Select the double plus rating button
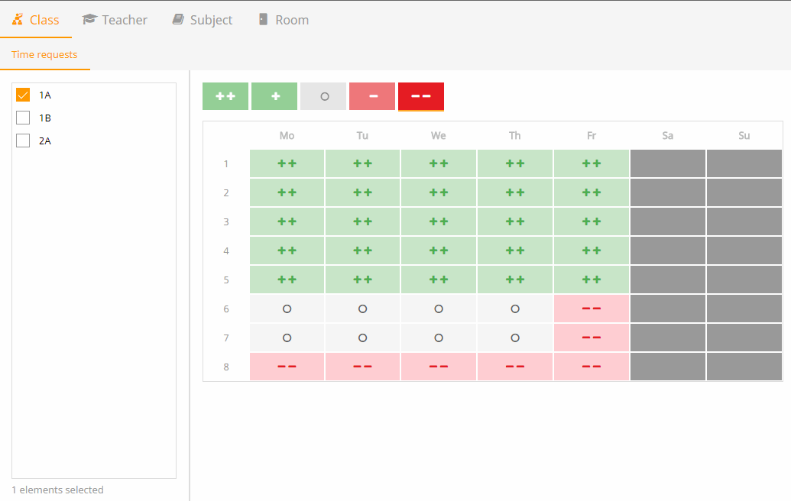Screen dimensions: 791x501 [x=225, y=96]
